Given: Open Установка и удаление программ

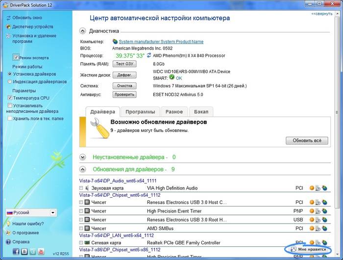Looking at the screenshot, I should [x=34, y=38].
